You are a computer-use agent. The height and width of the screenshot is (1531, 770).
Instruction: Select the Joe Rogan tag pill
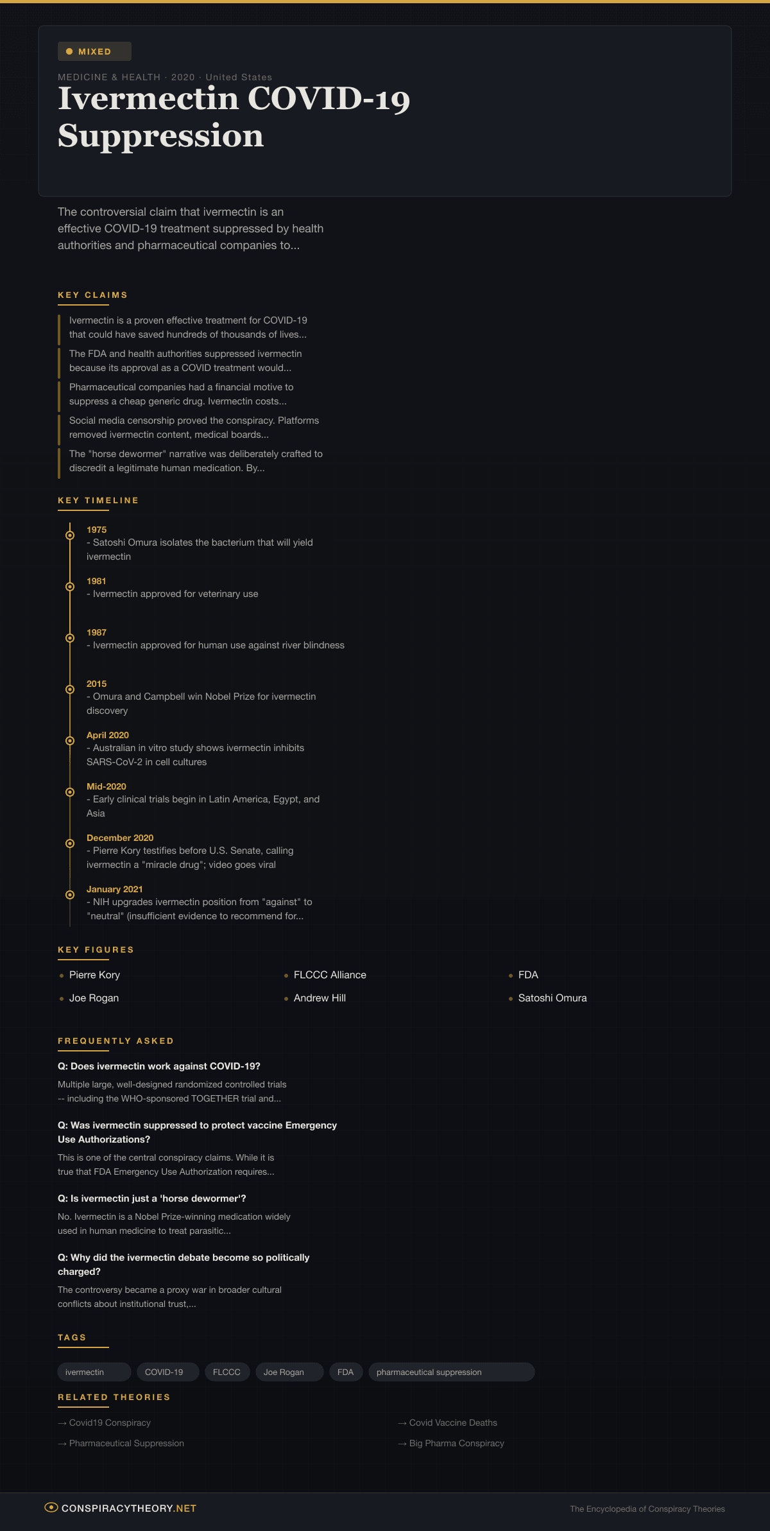point(289,1372)
